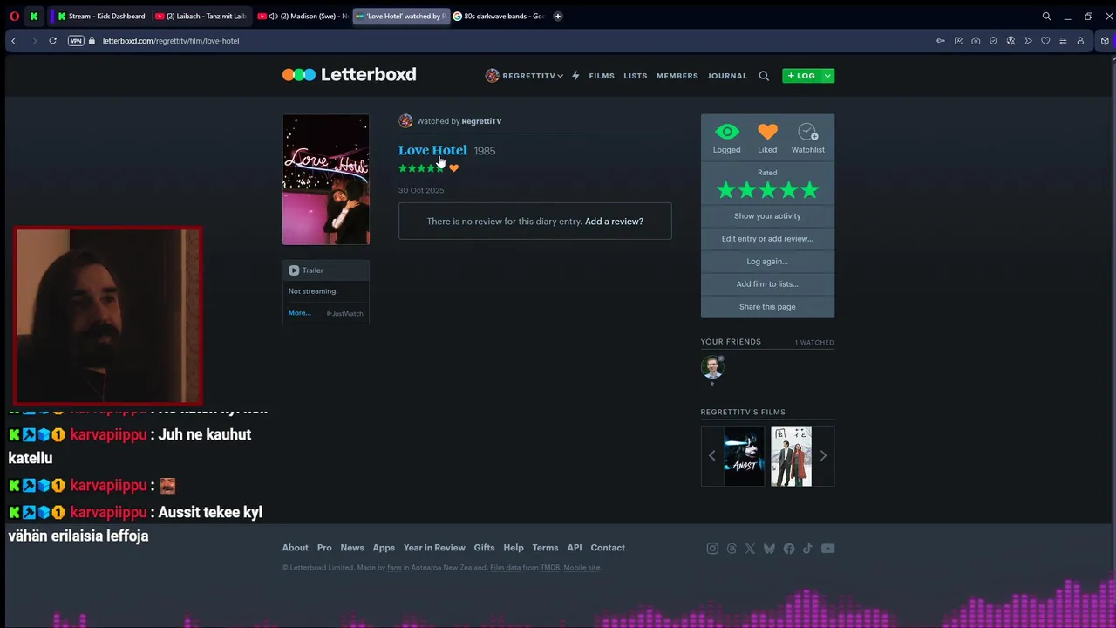
Task: Open the browser profile icon
Action: click(x=1080, y=41)
